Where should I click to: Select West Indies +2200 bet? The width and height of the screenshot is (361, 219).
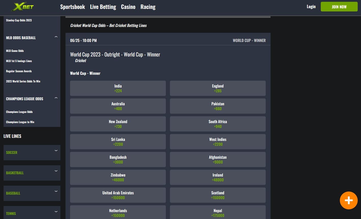pos(218,142)
